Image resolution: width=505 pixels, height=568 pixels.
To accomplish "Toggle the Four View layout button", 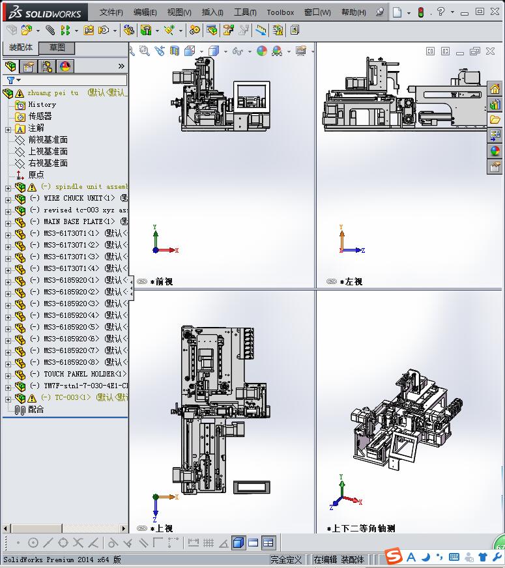I will (x=268, y=543).
